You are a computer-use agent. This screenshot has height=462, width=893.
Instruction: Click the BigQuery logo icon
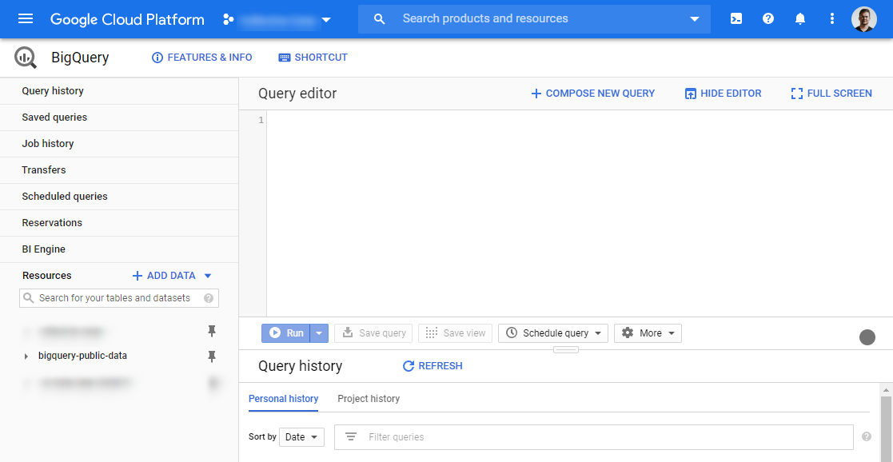pyautogui.click(x=26, y=58)
